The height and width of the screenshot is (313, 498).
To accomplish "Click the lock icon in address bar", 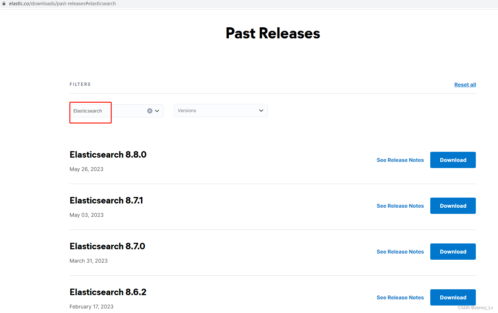I will 4,4.
